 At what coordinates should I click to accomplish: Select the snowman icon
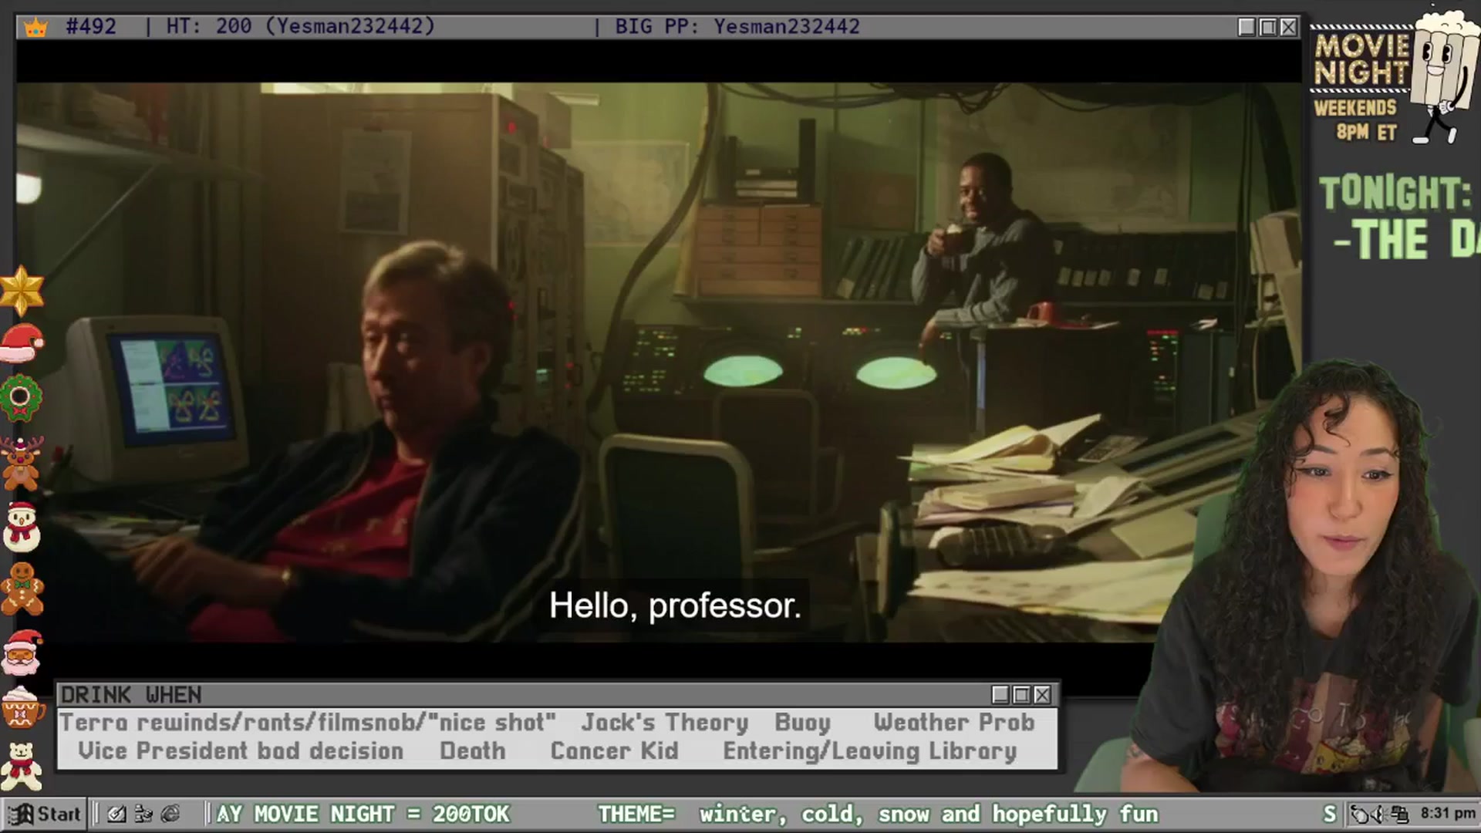22,526
